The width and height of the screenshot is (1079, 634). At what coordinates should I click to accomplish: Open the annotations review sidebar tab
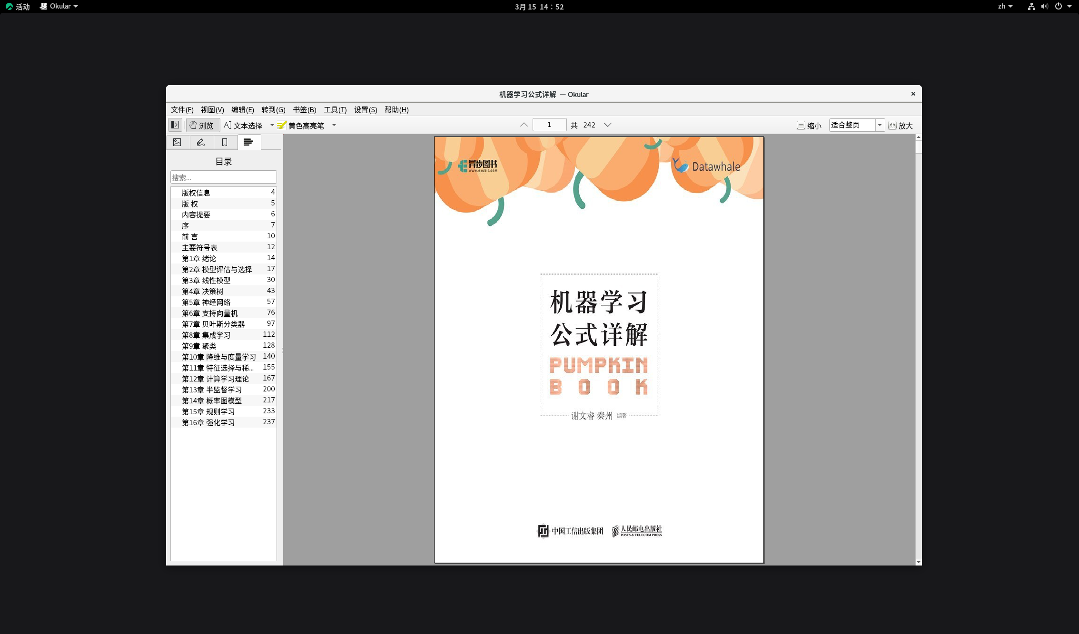click(x=201, y=142)
